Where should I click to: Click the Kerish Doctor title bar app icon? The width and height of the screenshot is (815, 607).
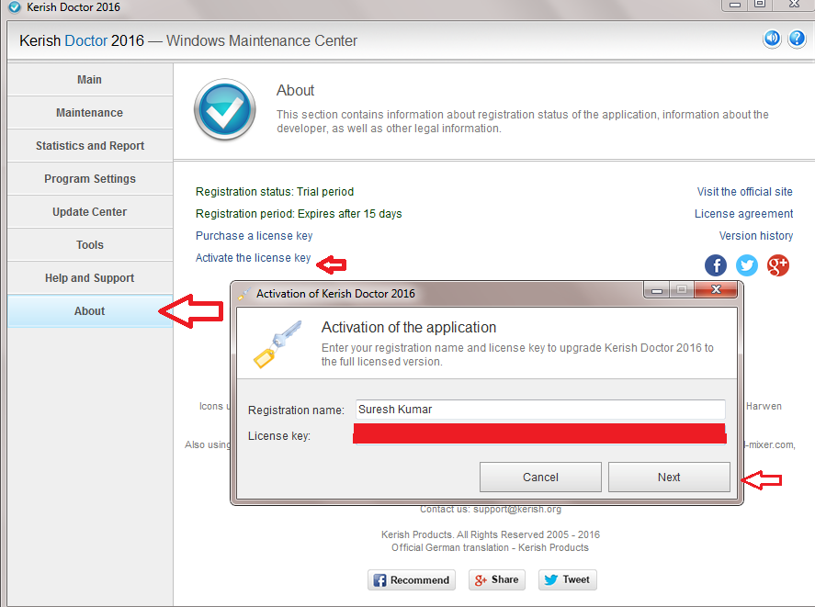[15, 7]
